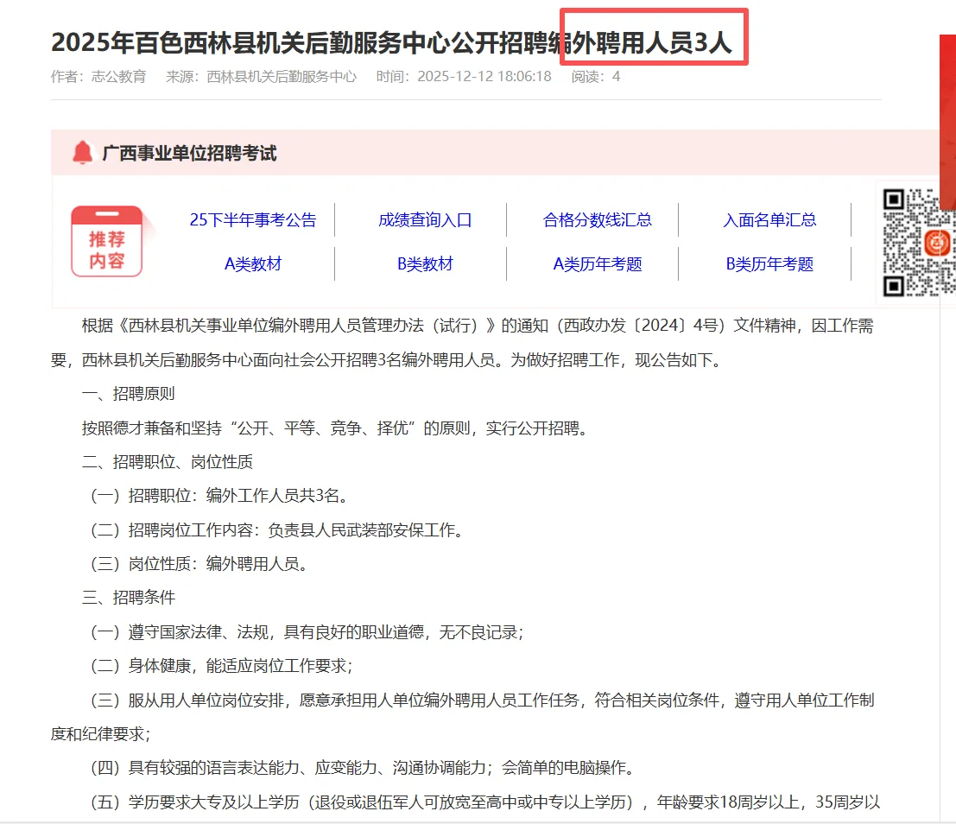Click the QR code image
956x824 pixels.
coord(919,242)
